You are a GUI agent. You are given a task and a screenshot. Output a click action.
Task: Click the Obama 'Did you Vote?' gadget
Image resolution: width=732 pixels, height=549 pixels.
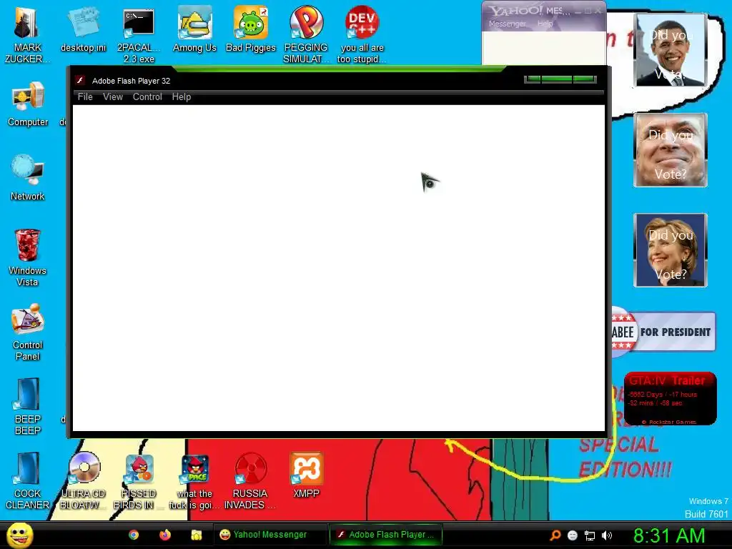tap(671, 50)
